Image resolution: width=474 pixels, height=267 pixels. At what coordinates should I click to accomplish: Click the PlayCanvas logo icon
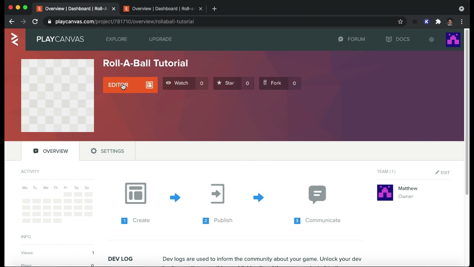click(15, 39)
